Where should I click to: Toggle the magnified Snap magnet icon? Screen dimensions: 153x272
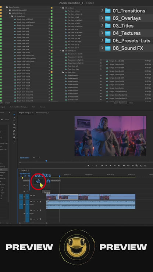48,181
